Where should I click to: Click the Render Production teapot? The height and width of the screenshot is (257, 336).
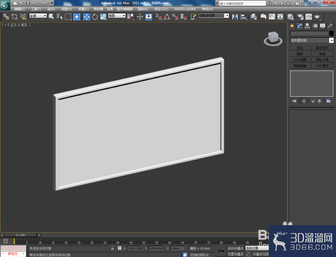pyautogui.click(x=317, y=17)
